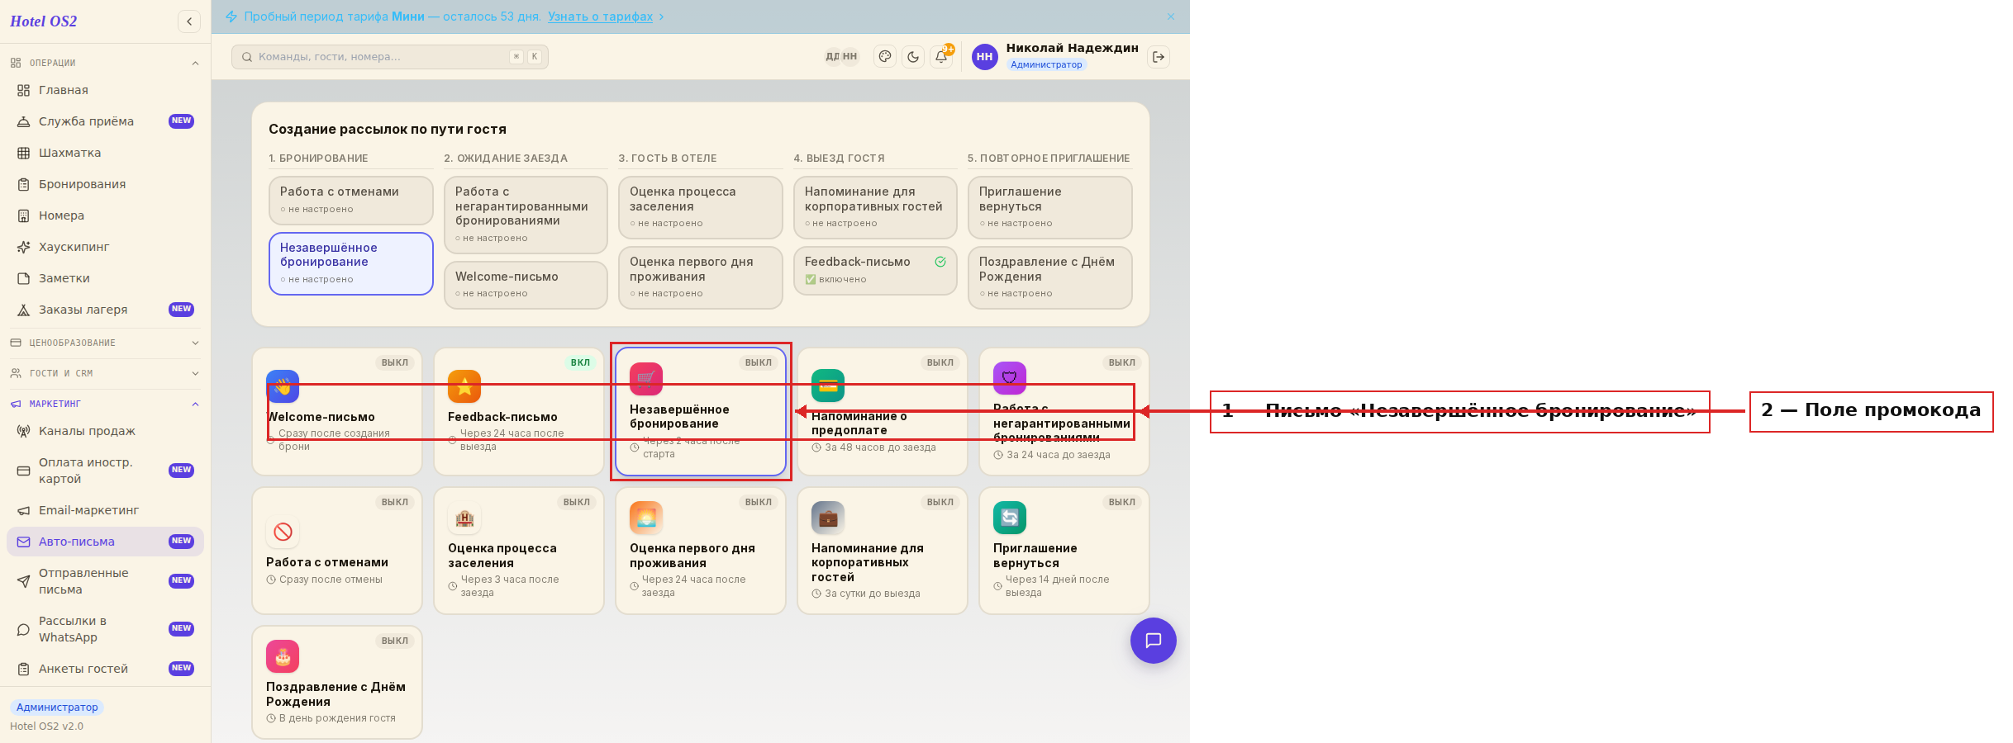Viewport: 2013px width, 743px height.
Task: Open Авто-письма in sidebar
Action: pyautogui.click(x=105, y=542)
